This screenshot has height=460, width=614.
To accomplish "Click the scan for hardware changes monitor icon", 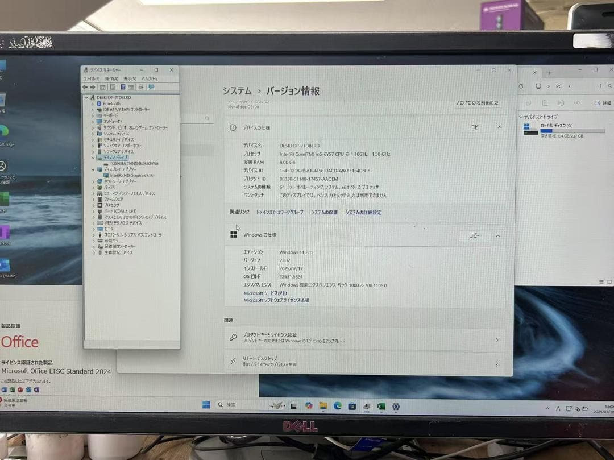I will [151, 87].
